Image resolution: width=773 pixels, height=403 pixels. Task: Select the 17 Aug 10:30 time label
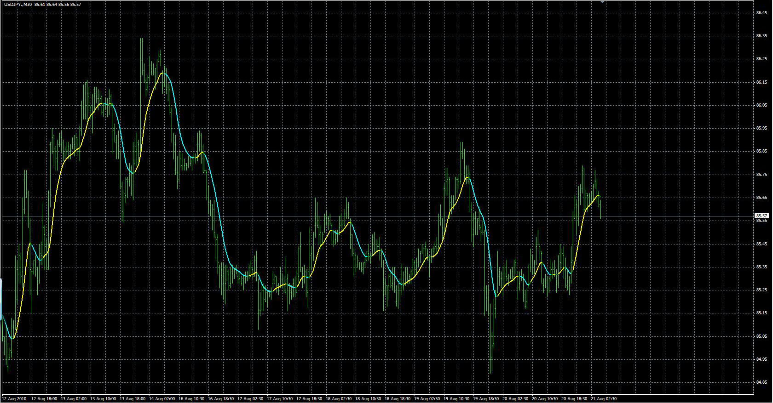[280, 399]
